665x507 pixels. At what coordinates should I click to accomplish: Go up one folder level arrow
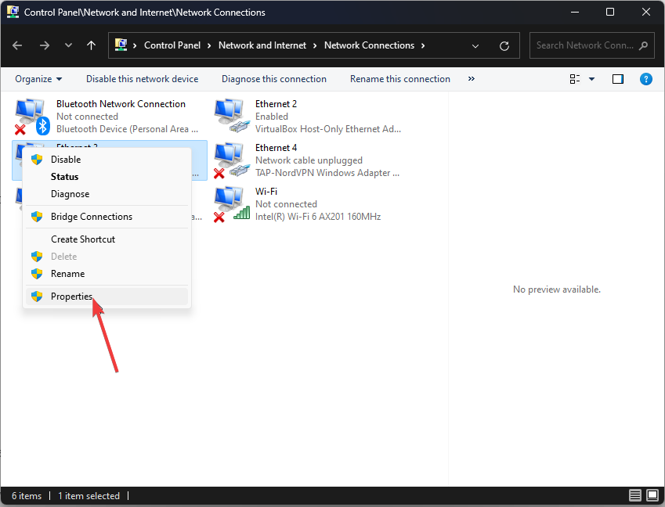(x=91, y=45)
